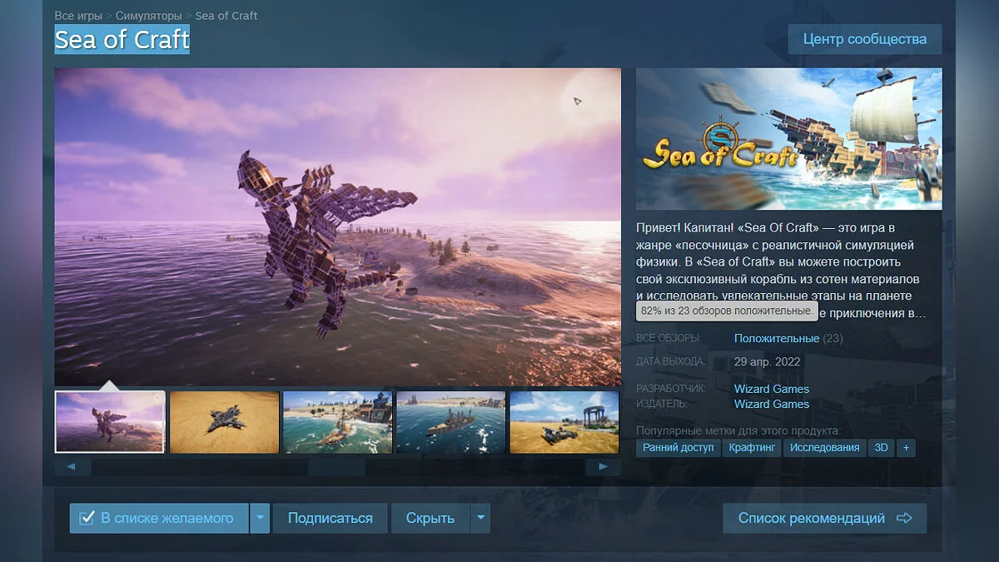This screenshot has height=562, width=999.
Task: Click the release date 29 апр. 2022
Action: click(766, 362)
